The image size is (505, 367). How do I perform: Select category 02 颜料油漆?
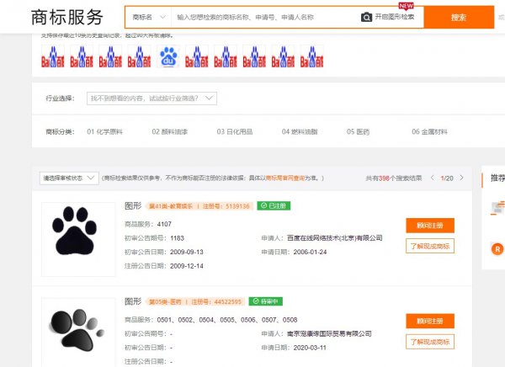pyautogui.click(x=170, y=131)
